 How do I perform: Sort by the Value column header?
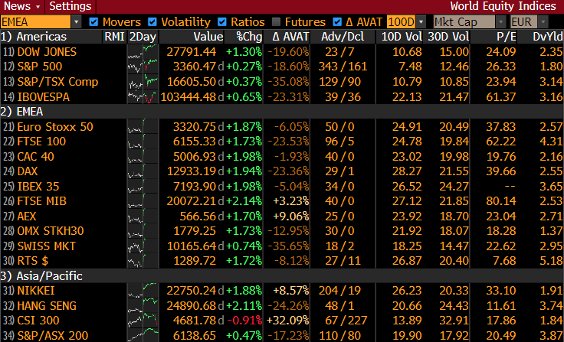[x=208, y=37]
